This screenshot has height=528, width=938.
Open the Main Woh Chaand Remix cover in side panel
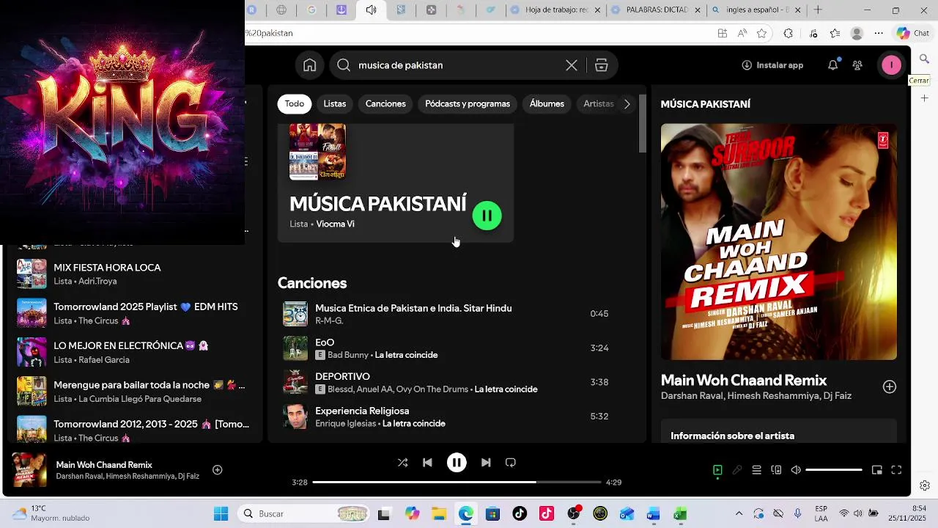(x=778, y=242)
